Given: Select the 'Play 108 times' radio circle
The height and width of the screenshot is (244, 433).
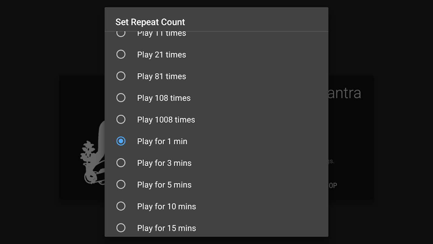Looking at the screenshot, I should (x=121, y=98).
